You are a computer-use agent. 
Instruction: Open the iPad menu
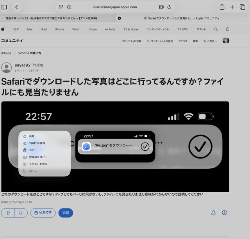coord(44,29)
